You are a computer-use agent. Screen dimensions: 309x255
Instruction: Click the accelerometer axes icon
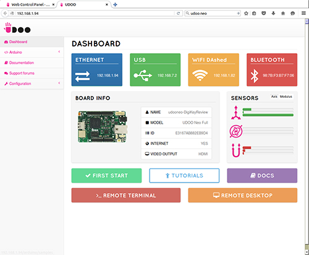pos(236,113)
